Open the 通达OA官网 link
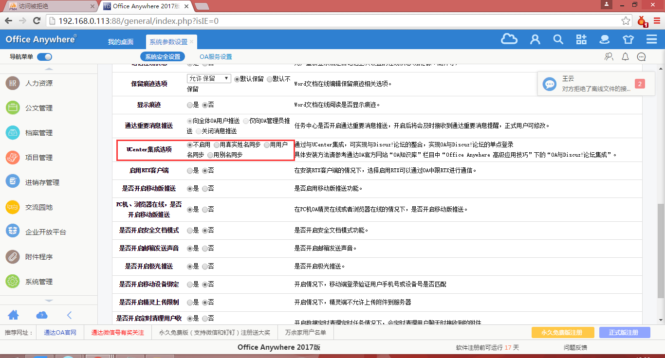 (60, 333)
